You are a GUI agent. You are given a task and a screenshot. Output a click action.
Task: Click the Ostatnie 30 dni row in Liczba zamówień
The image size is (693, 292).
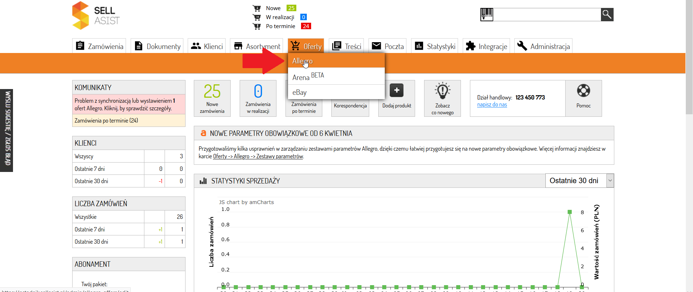(129, 242)
